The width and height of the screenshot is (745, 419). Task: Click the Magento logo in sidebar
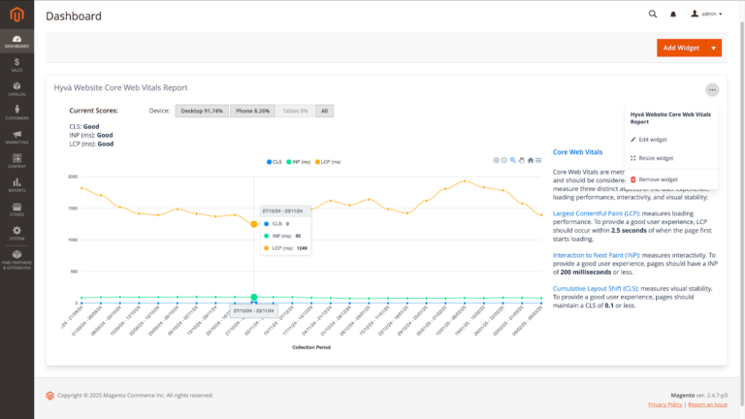point(16,15)
